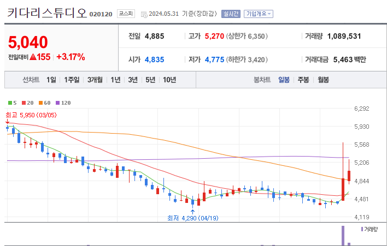
Task: Click the orange 60-day moving average swatch
Action: (41, 103)
